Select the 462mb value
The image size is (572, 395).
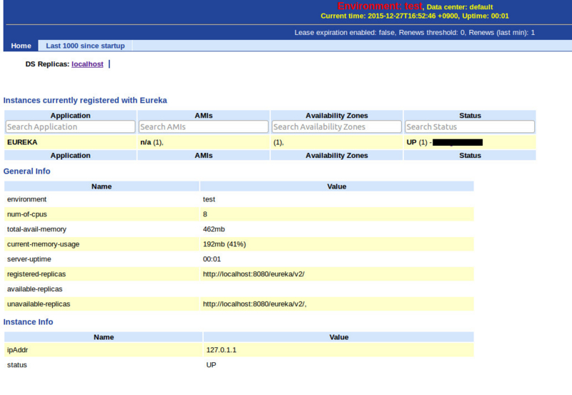(214, 229)
